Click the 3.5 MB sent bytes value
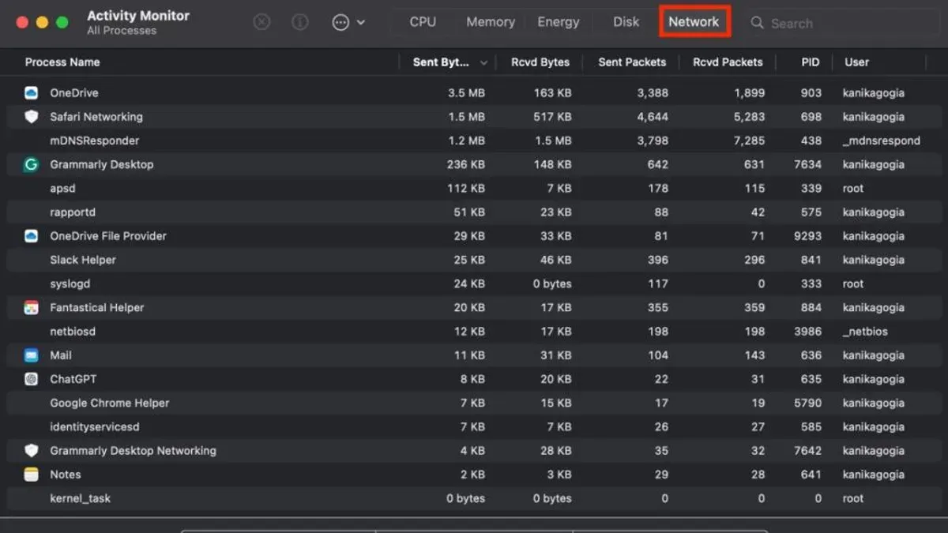The height and width of the screenshot is (533, 948). click(x=466, y=93)
